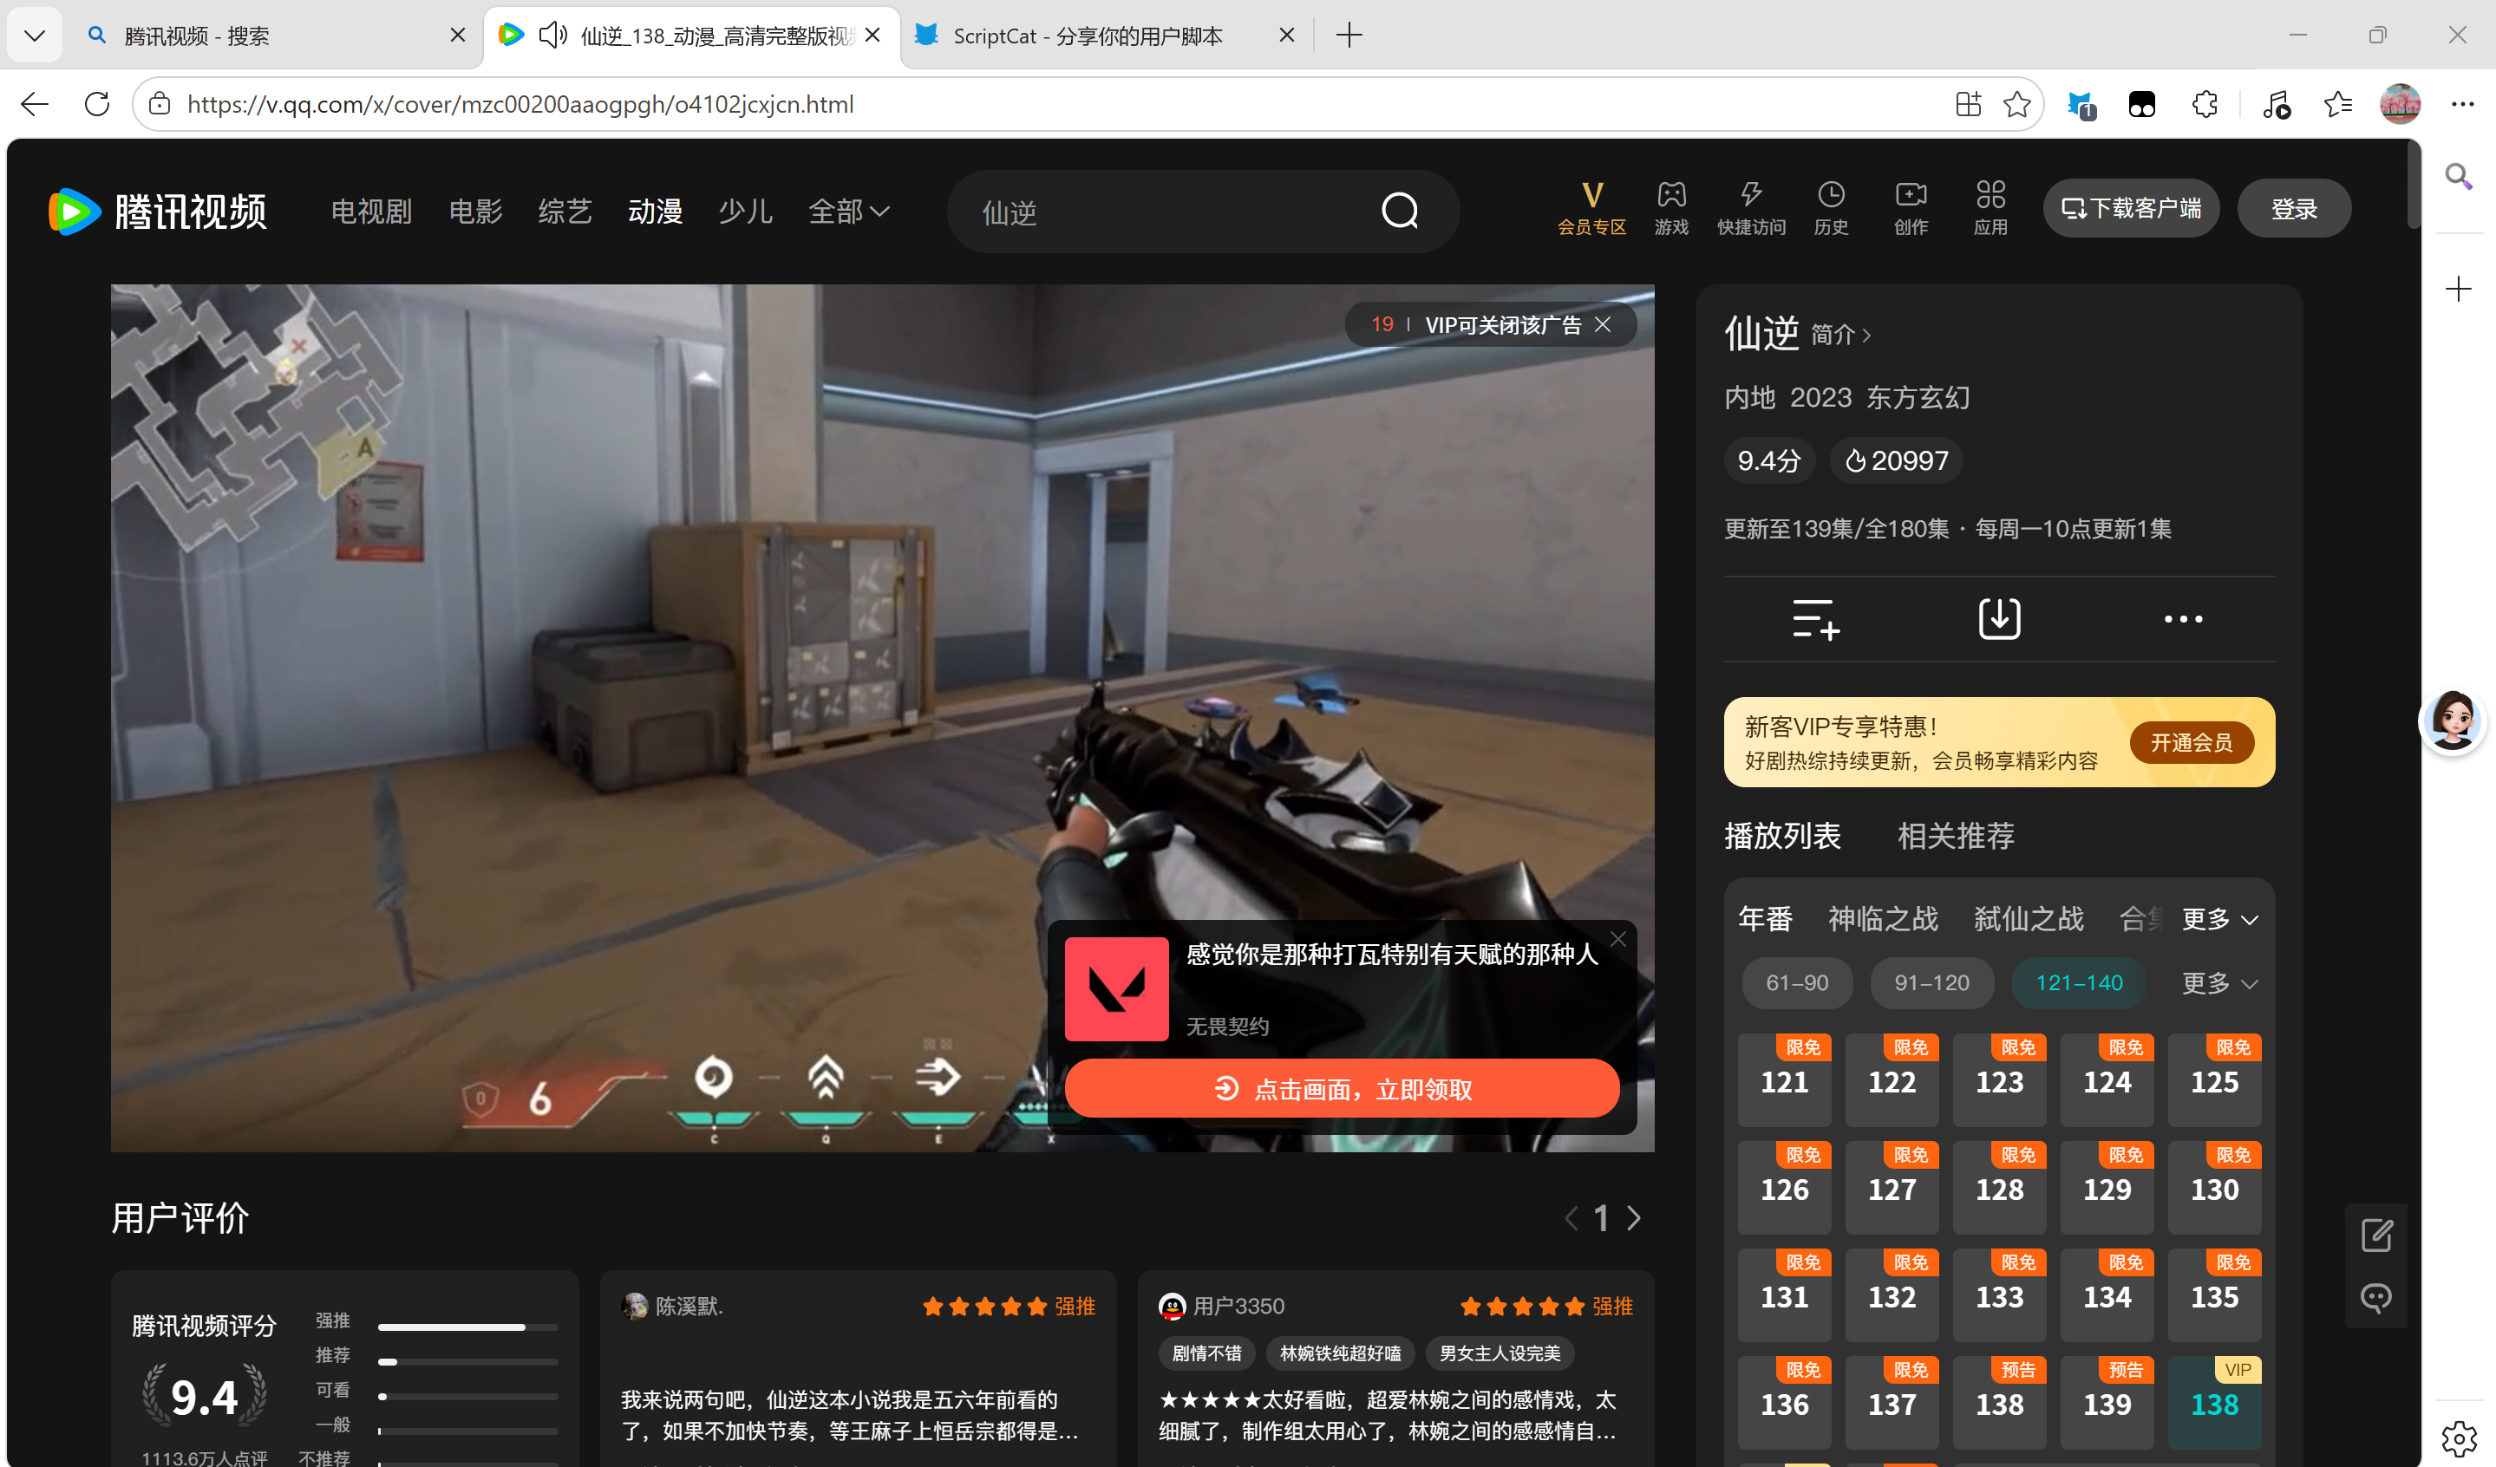Open Edge sidebar settings gear
2496x1467 pixels.
(2459, 1439)
